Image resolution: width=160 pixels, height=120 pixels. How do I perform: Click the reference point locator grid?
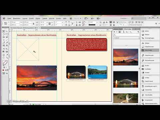click(x=6, y=23)
